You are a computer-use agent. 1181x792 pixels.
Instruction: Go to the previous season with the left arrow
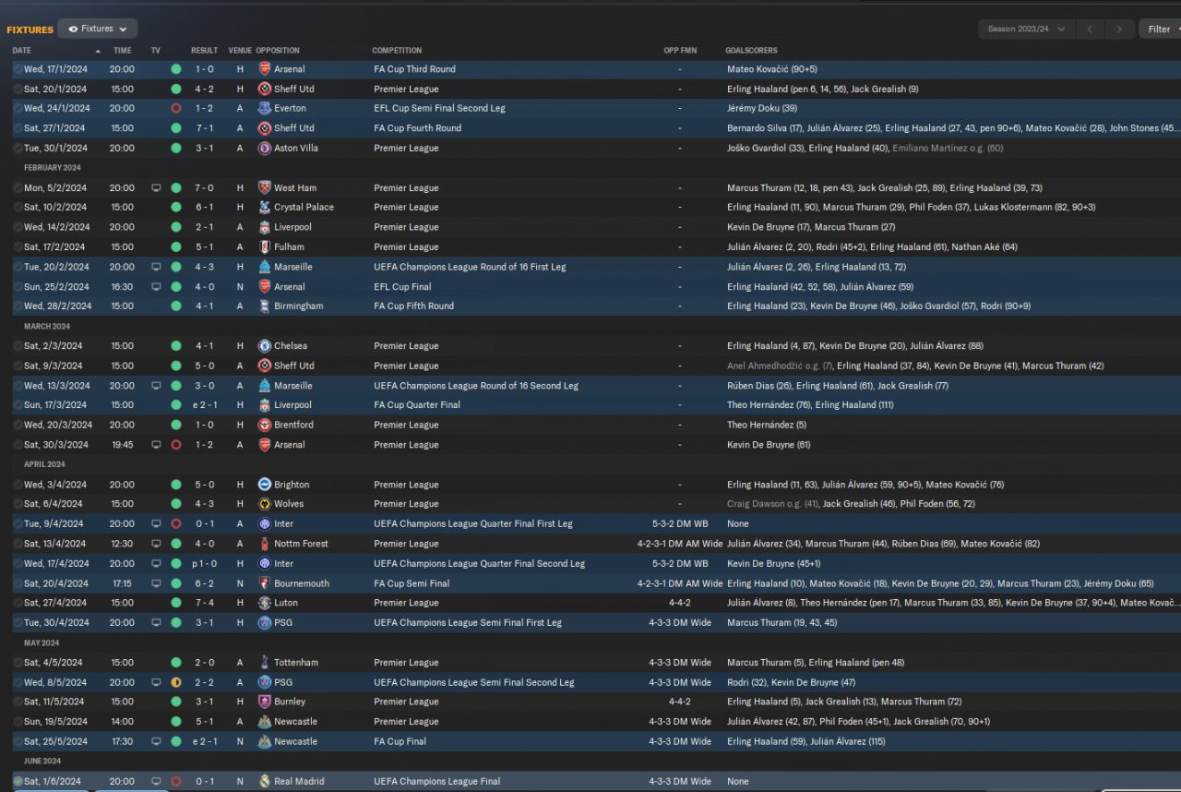point(1090,30)
